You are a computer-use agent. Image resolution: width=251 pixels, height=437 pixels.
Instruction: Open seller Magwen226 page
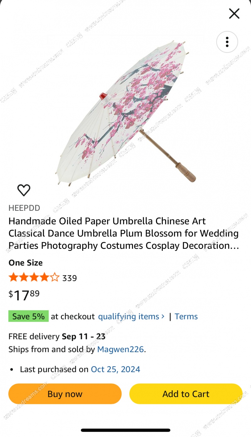[x=120, y=349]
